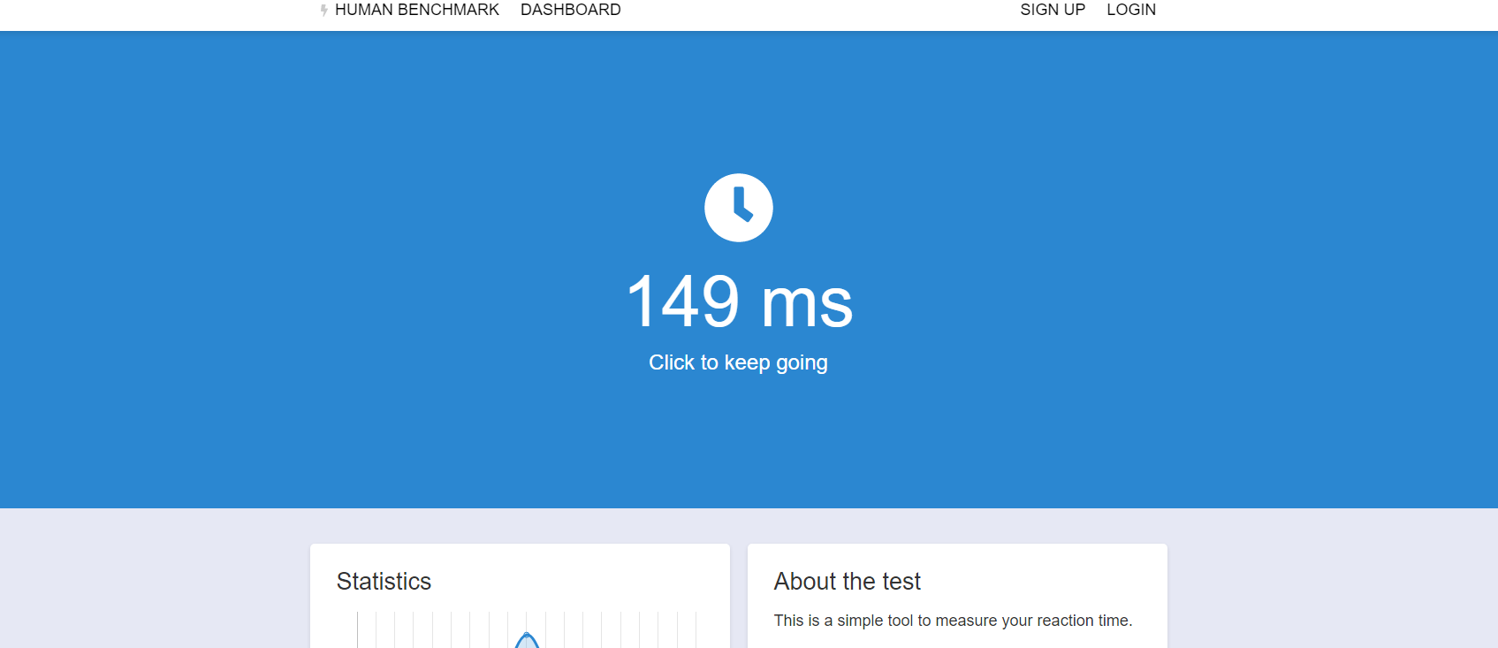Open the SIGN UP page
Screen dimensions: 1498x648
tap(1052, 10)
